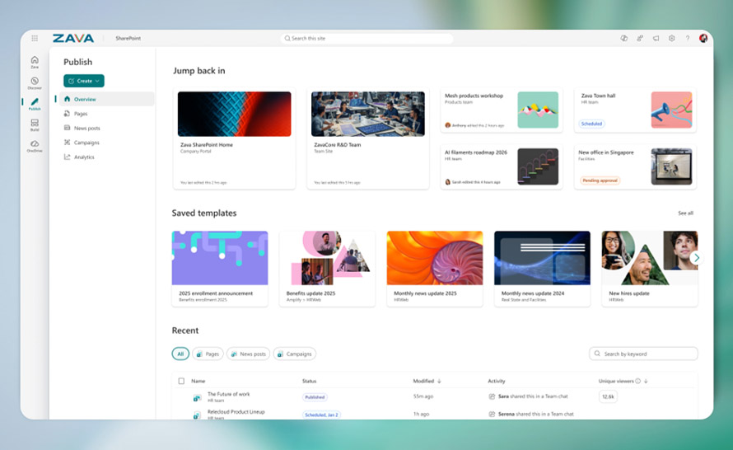733x450 pixels.
Task: Click the Published status badge
Action: (x=315, y=397)
